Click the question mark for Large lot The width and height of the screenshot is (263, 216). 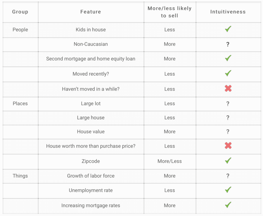[228, 104]
